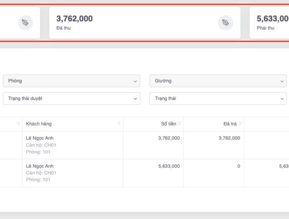Click sort arrows in column left of Khách hàng
This screenshot has height=219, width=289.
pyautogui.click(x=19, y=124)
